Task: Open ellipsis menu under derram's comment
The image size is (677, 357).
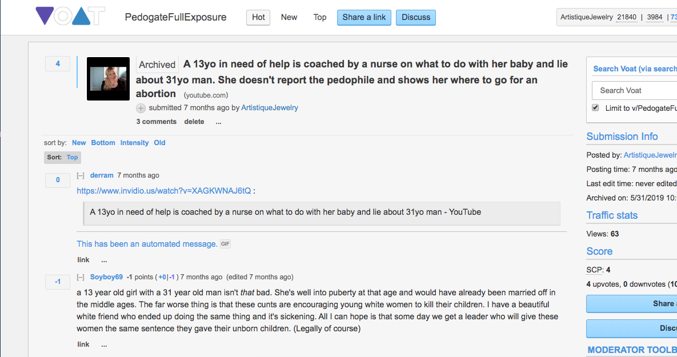Action: pos(104,260)
